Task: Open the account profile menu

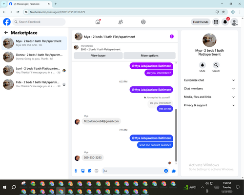Action: (x=234, y=22)
